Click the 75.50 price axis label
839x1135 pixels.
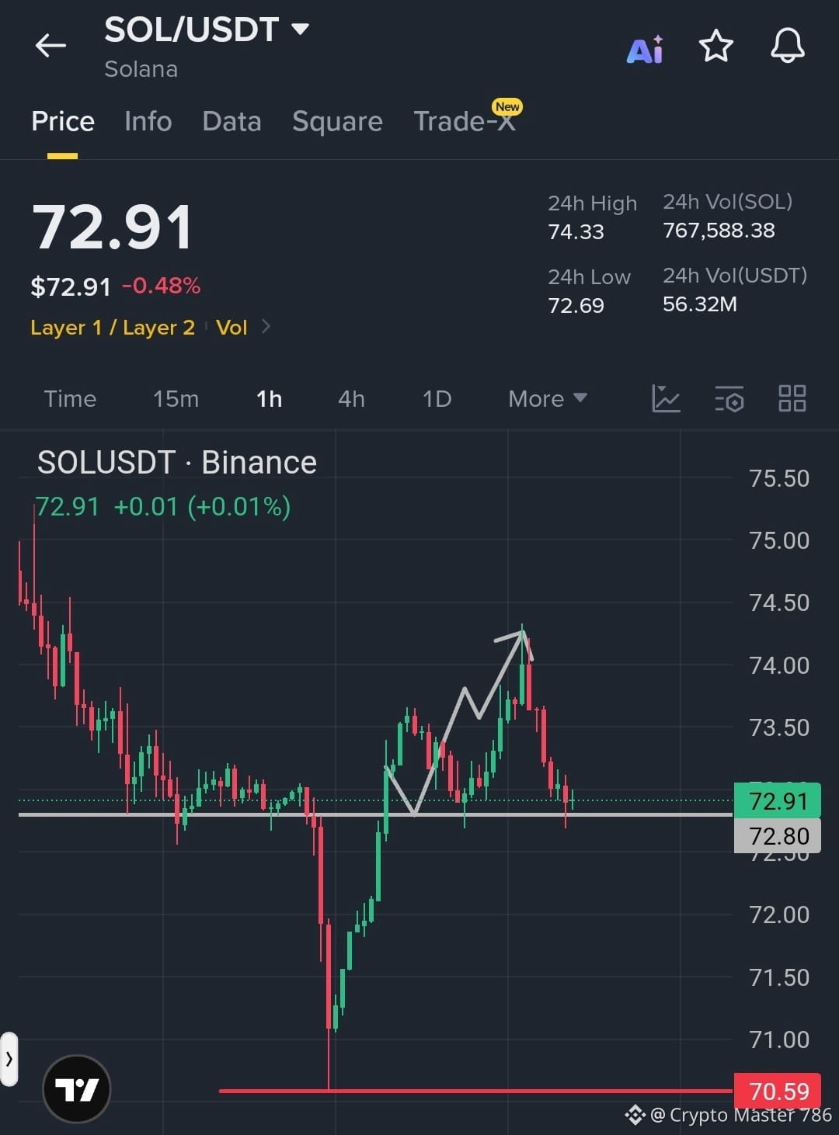779,478
